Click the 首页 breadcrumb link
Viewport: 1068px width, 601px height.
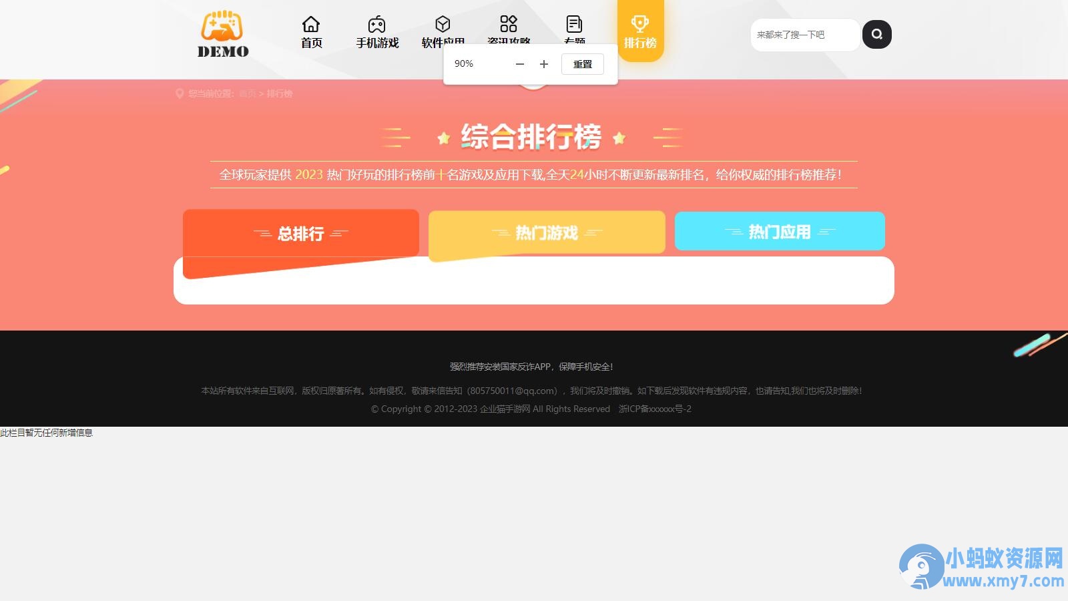[x=248, y=93]
